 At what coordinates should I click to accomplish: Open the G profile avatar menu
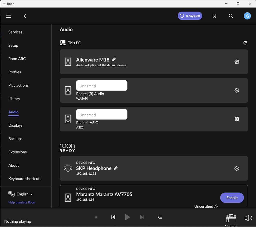(247, 16)
